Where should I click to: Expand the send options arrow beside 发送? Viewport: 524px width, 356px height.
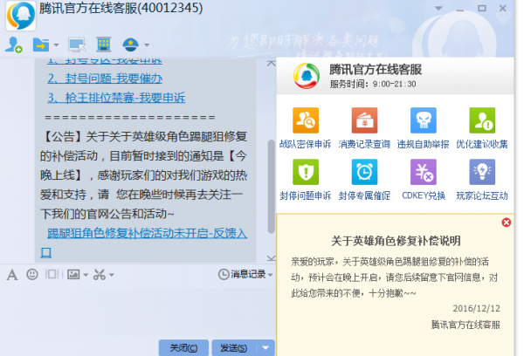265,348
